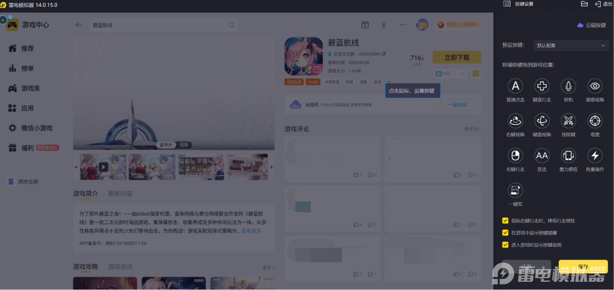Image resolution: width=614 pixels, height=290 pixels.
Task: Click 同步应用 sync apps entry
Action: click(23, 182)
